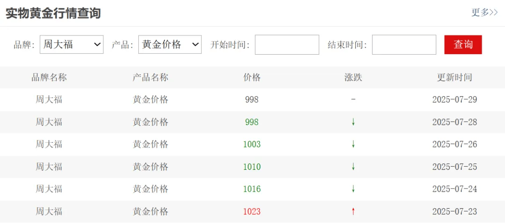Click the red price 1023
505x224 pixels.
tap(252, 211)
